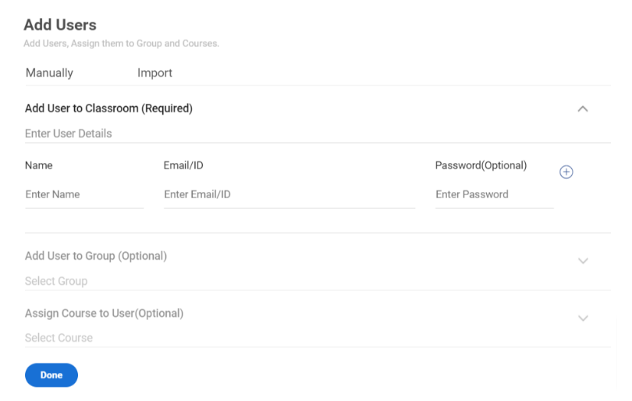632x401 pixels.
Task: Focus the Enter Name input field
Action: (x=84, y=196)
